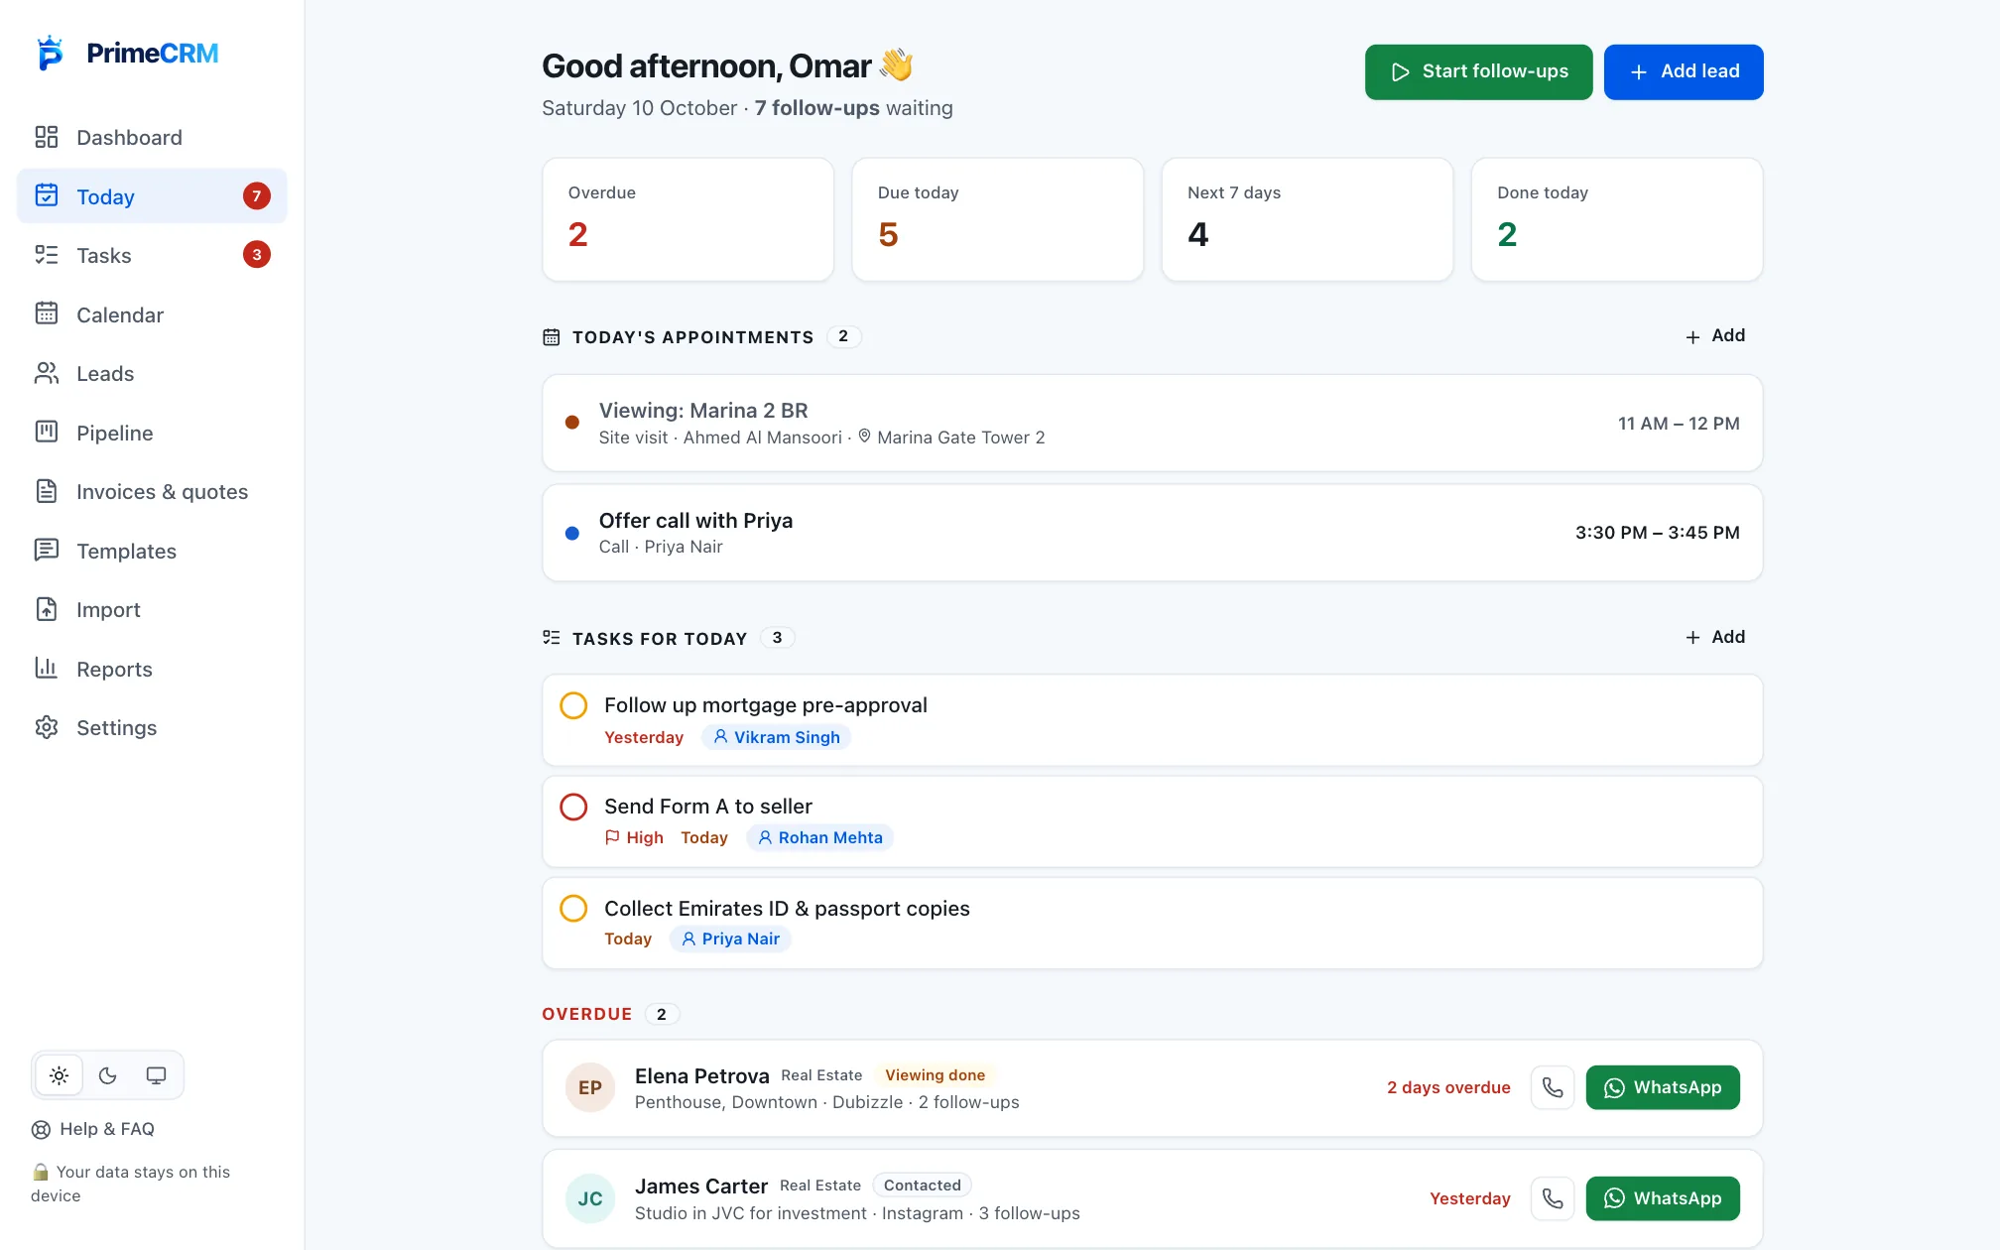Open the Dashboard page from sidebar
Image resolution: width=2000 pixels, height=1250 pixels.
coord(152,137)
